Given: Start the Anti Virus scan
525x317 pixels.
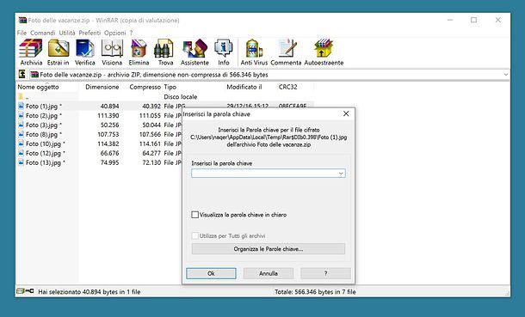Looking at the screenshot, I should coord(254,52).
